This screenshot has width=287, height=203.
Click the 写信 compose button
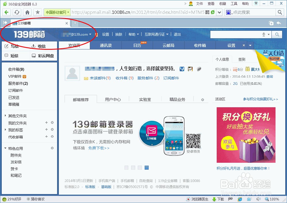(11, 46)
